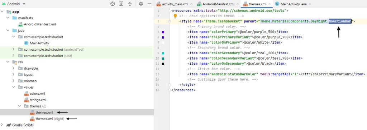The image size is (367, 130).
Task: Hide the Project tool window
Action: 149,4
